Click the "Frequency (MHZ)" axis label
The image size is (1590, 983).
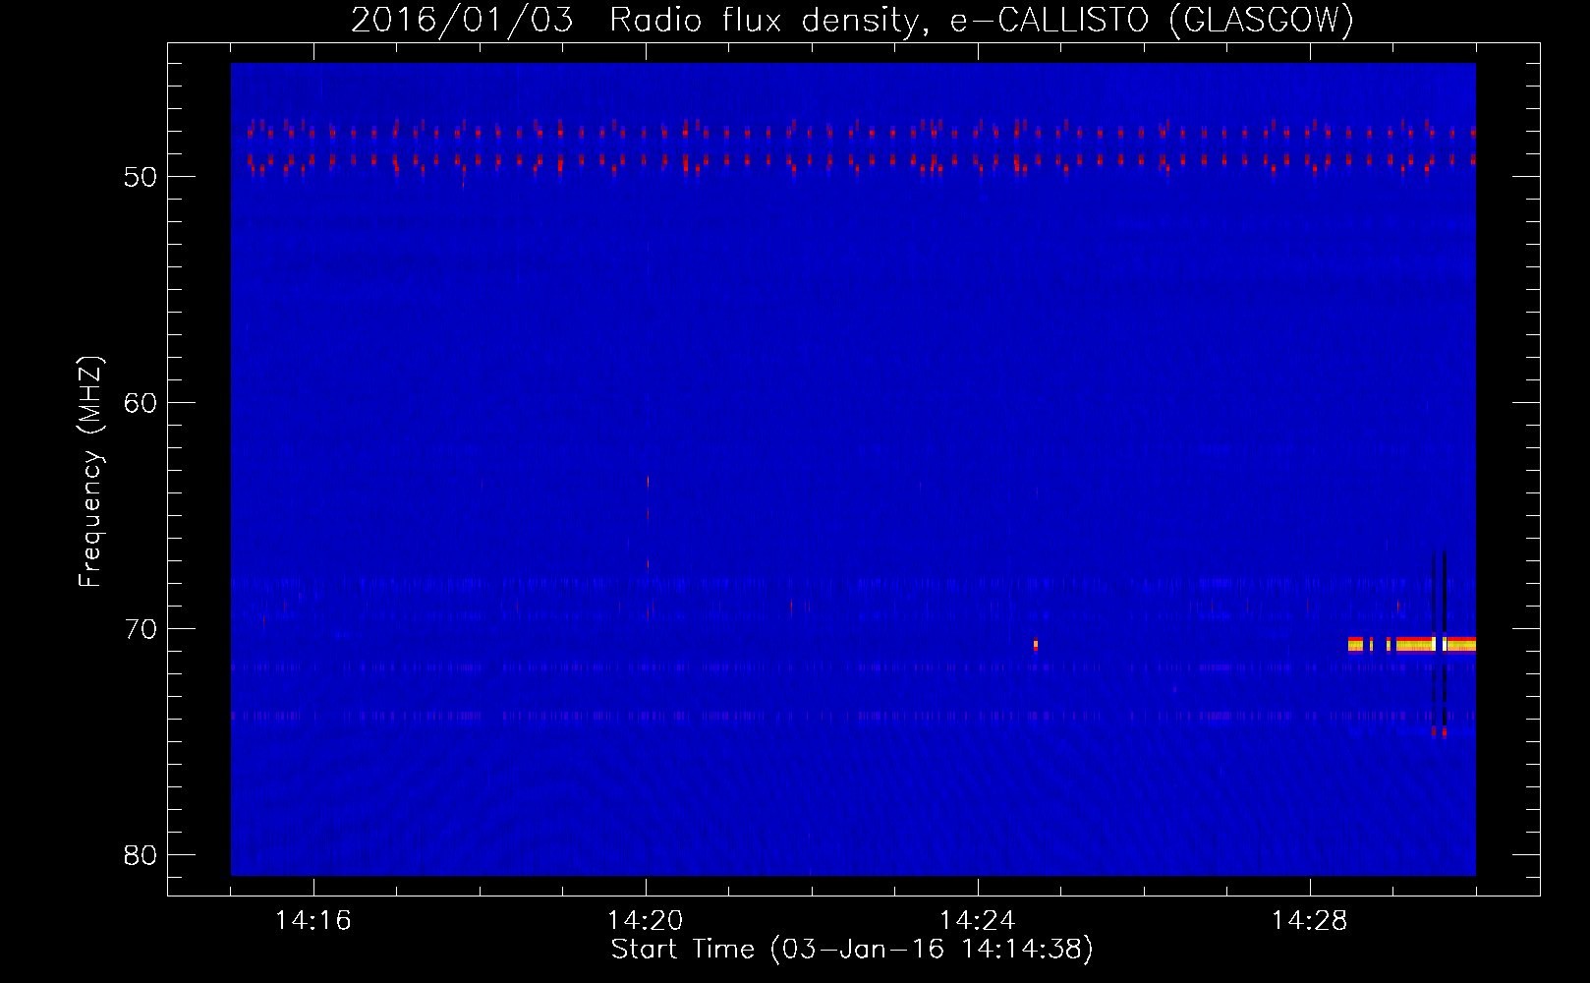(x=90, y=472)
